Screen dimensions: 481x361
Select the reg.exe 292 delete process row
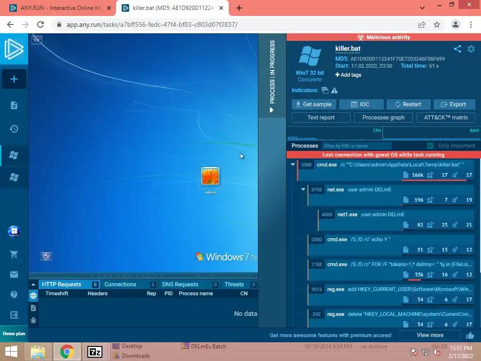pos(391,318)
